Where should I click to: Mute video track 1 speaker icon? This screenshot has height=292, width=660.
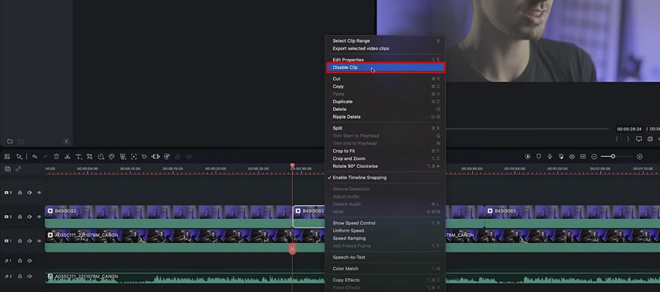pyautogui.click(x=30, y=241)
